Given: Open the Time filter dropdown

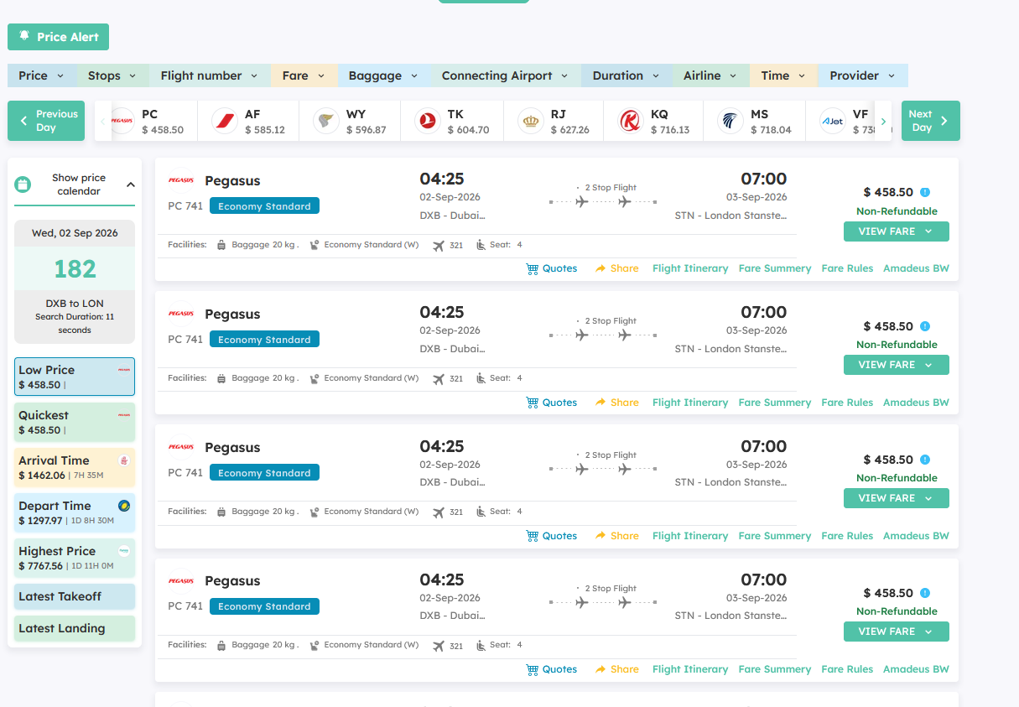Looking at the screenshot, I should tap(783, 75).
